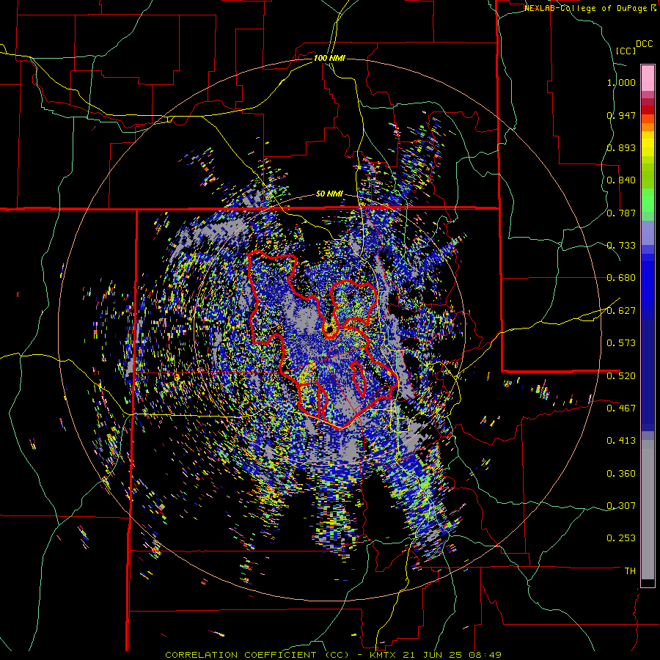Pick the gray swatch on the color bar

point(648,510)
